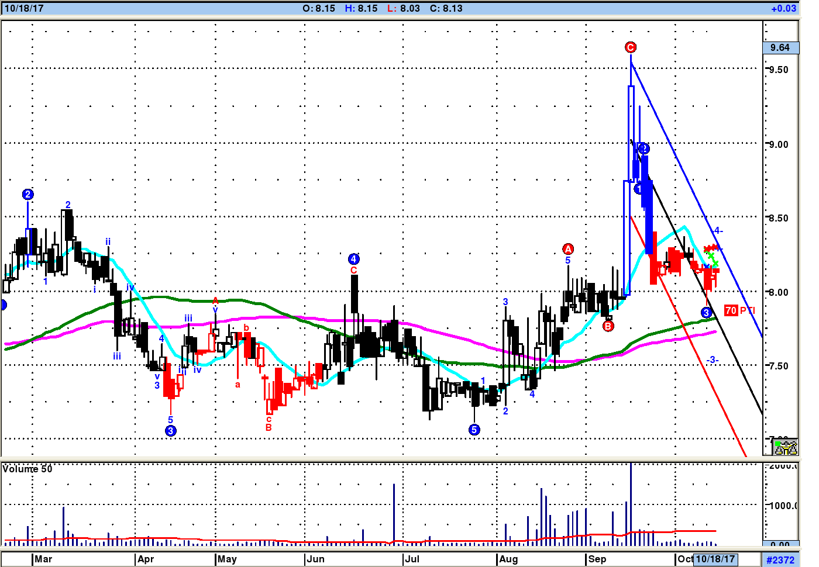The image size is (819, 567).
Task: Click the red 70 PTI indicator box
Action: pyautogui.click(x=731, y=310)
